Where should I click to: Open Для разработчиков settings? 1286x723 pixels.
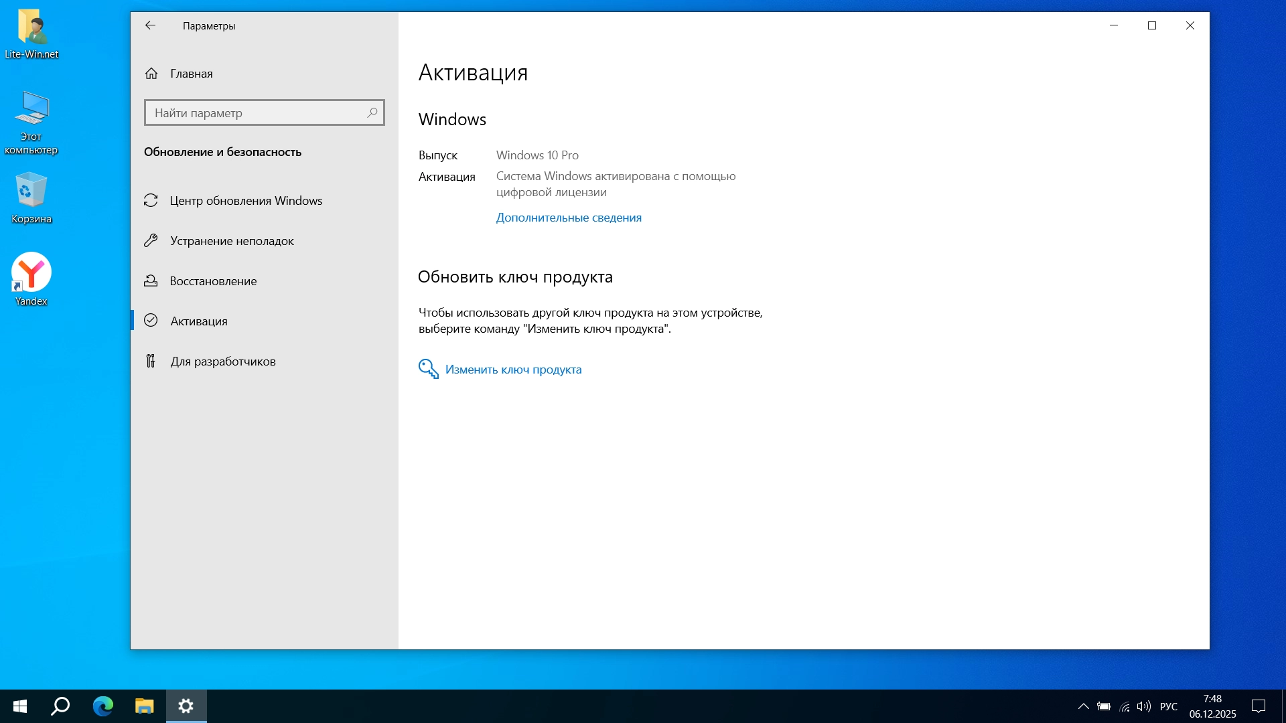[x=222, y=361]
